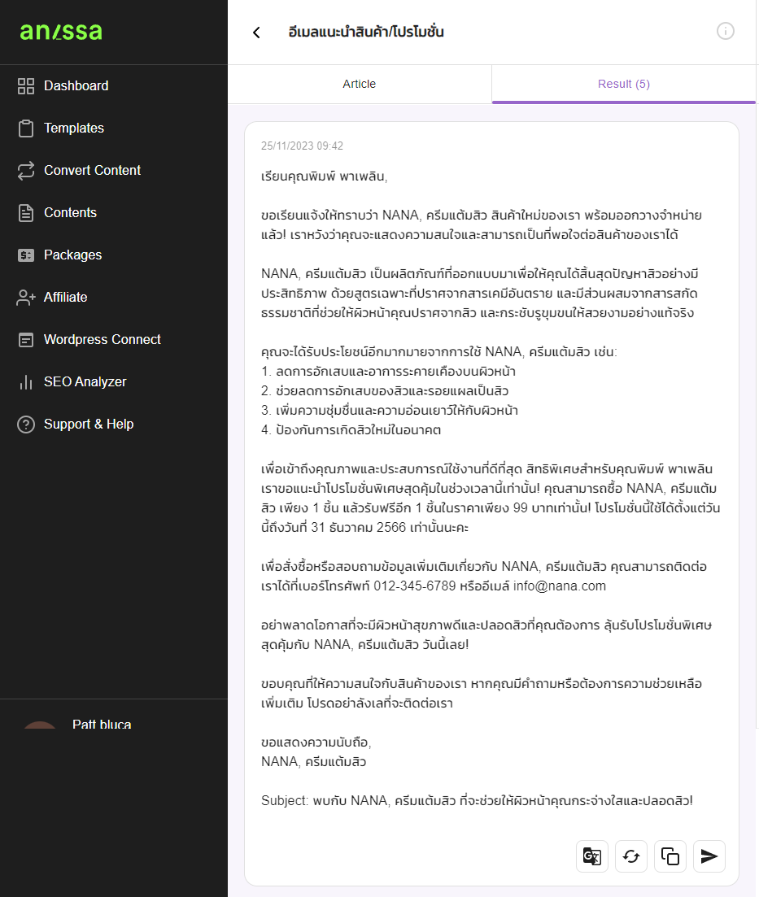Image resolution: width=759 pixels, height=897 pixels.
Task: Click the email address info@nana.com
Action: (x=559, y=586)
